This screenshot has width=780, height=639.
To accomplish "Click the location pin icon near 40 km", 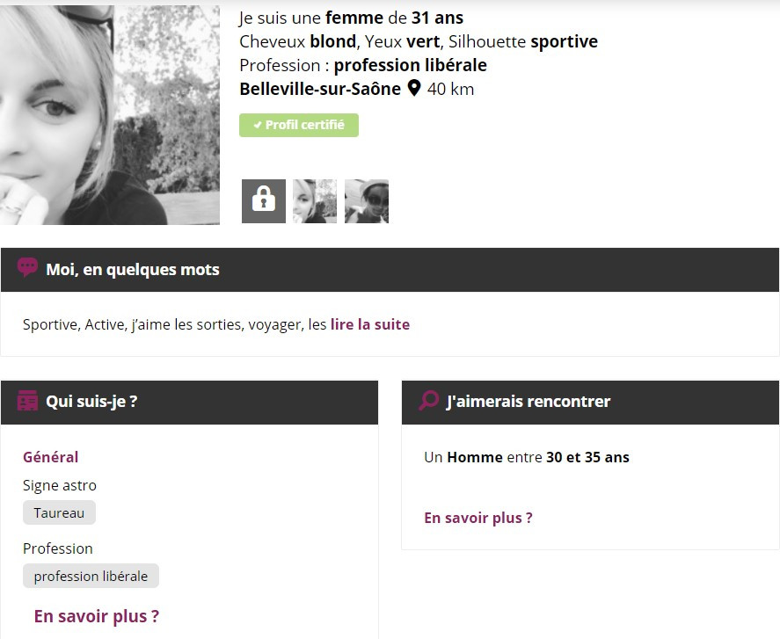I will pos(414,89).
